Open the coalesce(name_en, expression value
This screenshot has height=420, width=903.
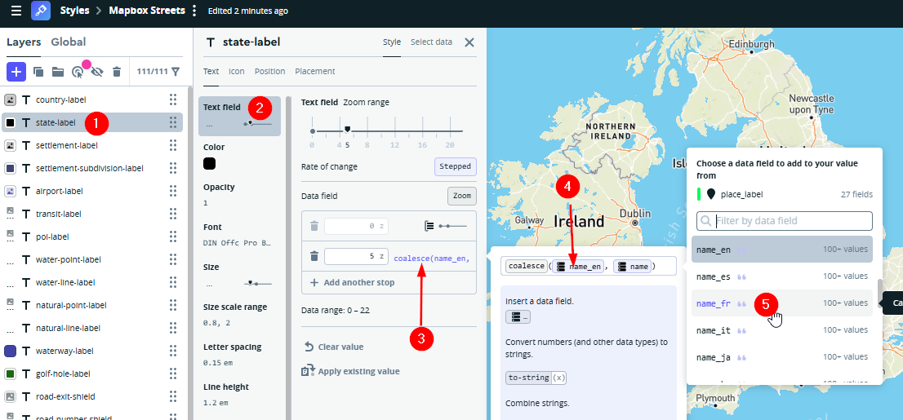click(x=431, y=259)
